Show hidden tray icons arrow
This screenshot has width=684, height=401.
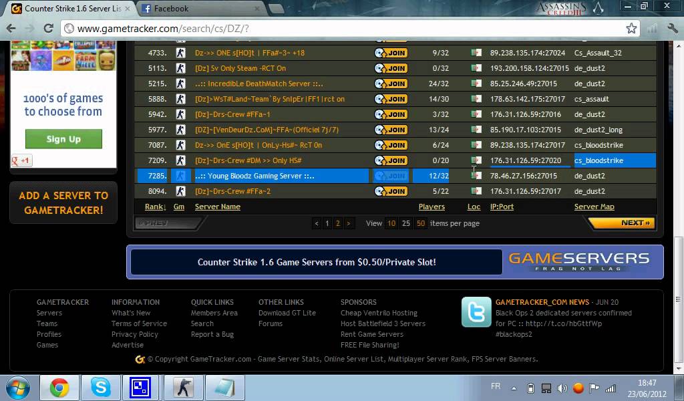(x=514, y=388)
